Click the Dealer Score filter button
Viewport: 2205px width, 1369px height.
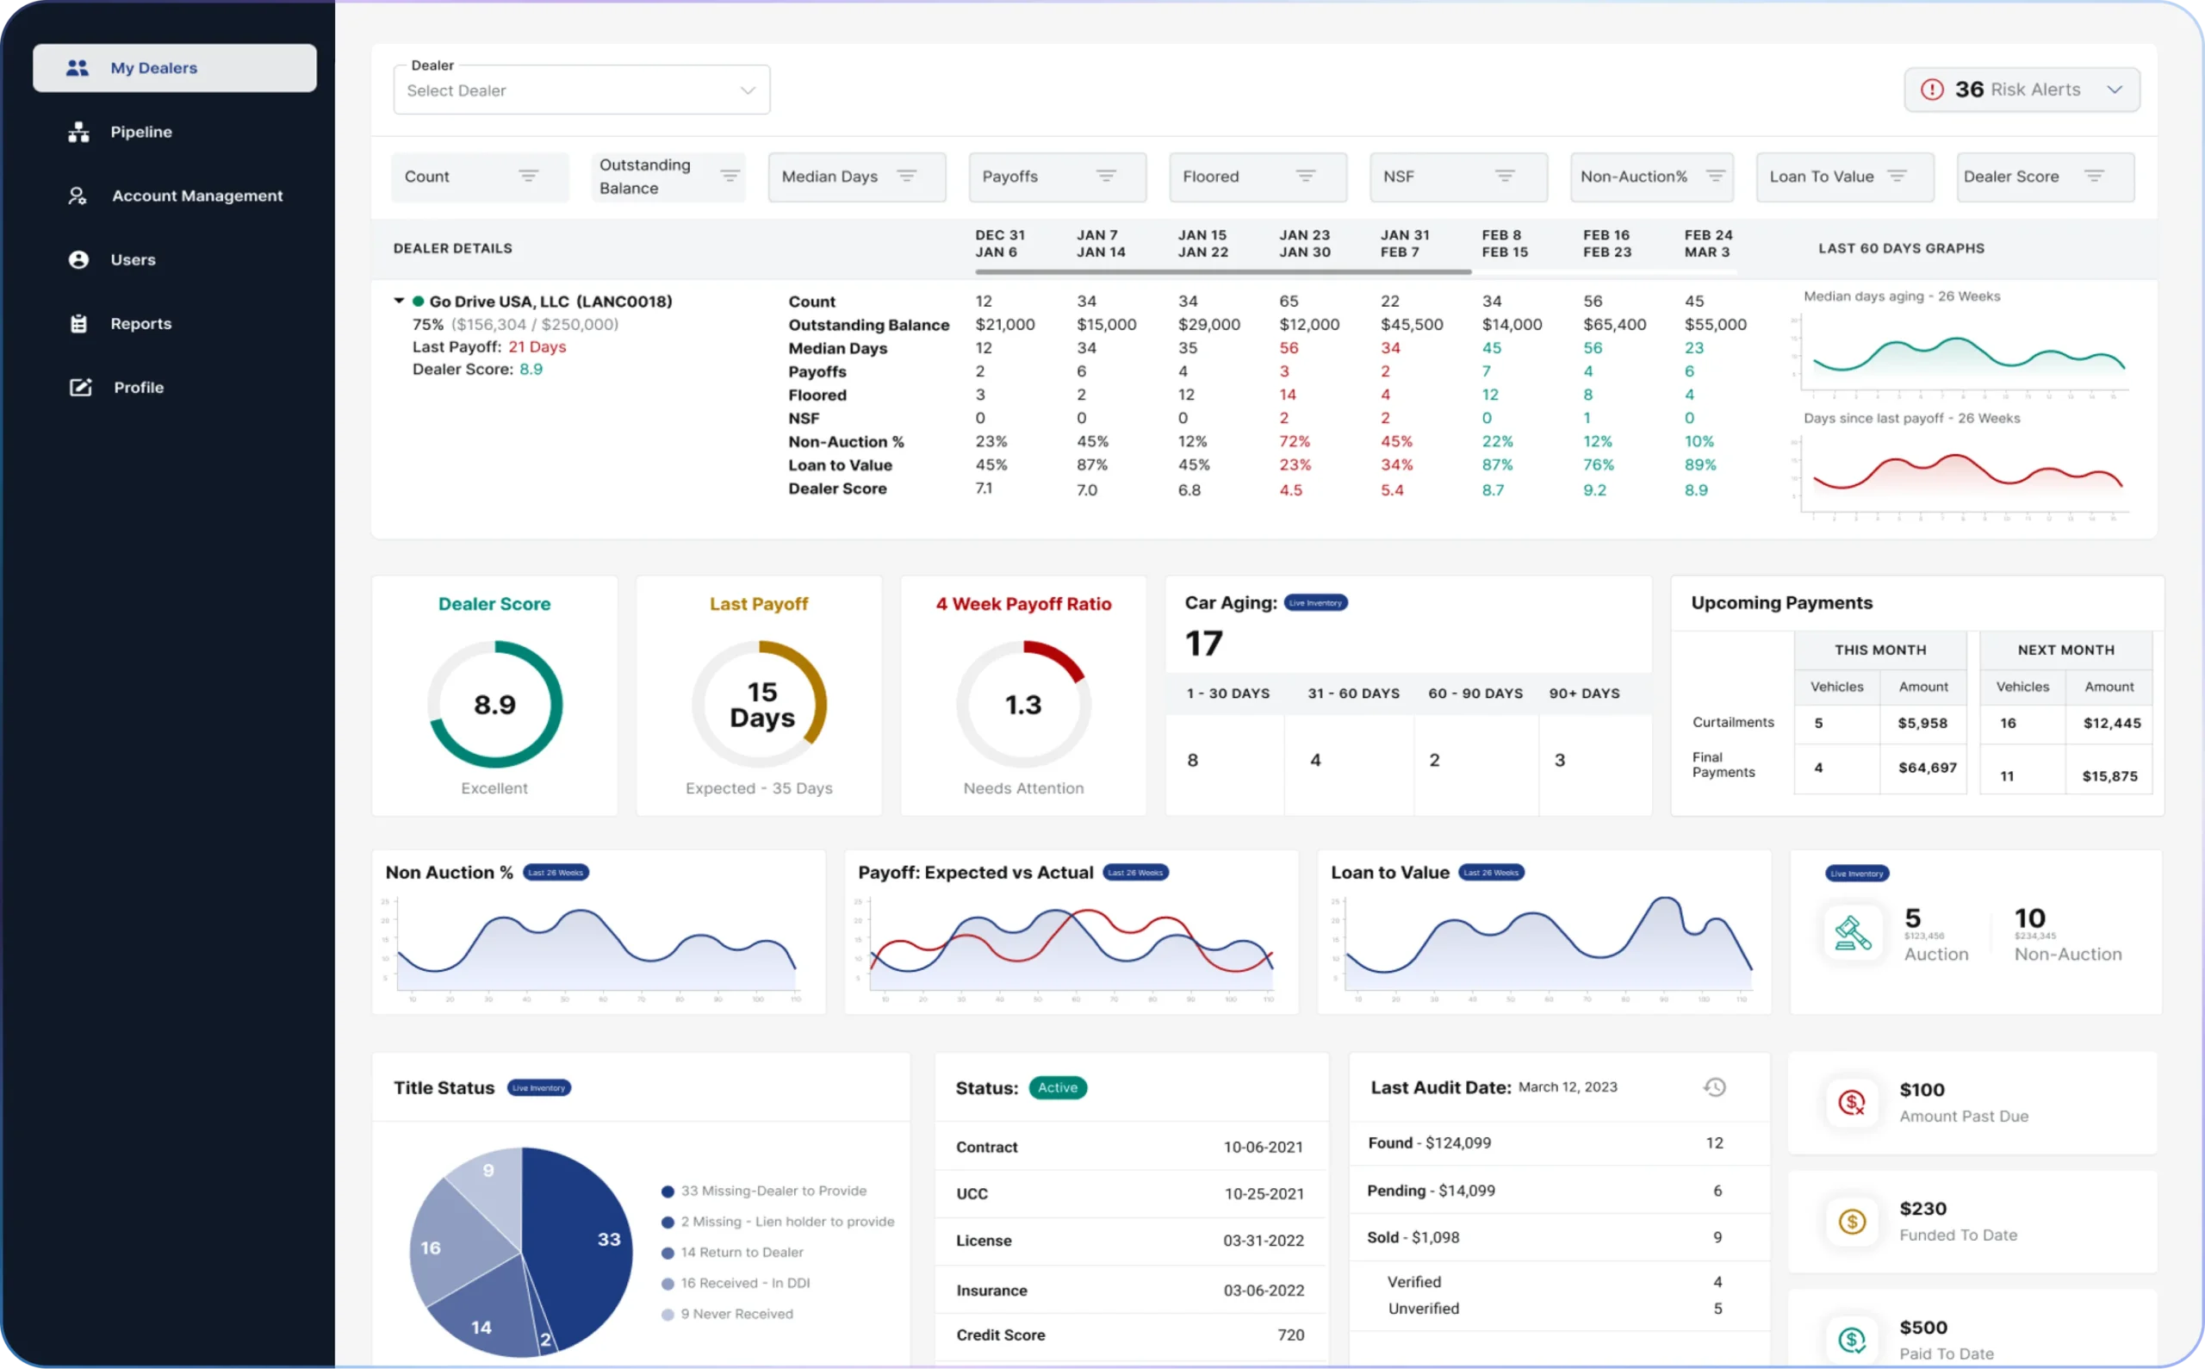coord(2044,177)
